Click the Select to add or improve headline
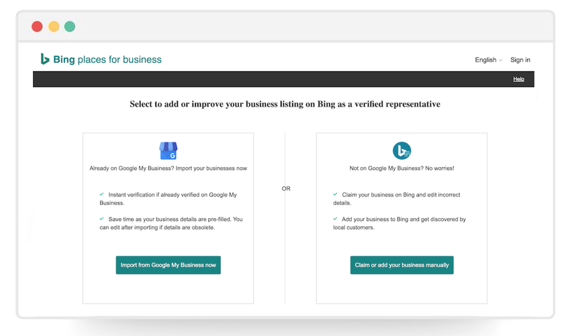 tap(285, 105)
